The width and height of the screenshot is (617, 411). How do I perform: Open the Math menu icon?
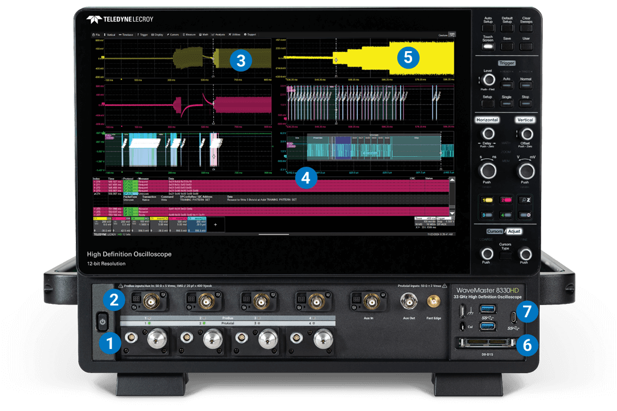[x=201, y=34]
